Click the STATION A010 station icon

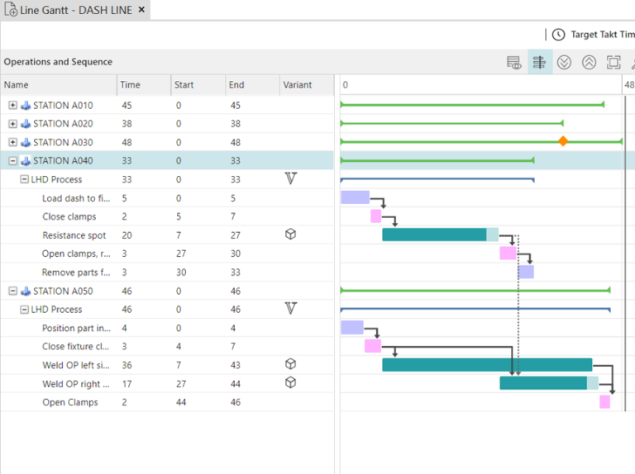coord(26,106)
